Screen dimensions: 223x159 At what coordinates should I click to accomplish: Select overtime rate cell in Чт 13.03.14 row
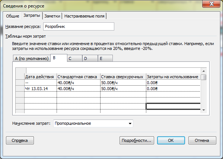click(x=123, y=89)
